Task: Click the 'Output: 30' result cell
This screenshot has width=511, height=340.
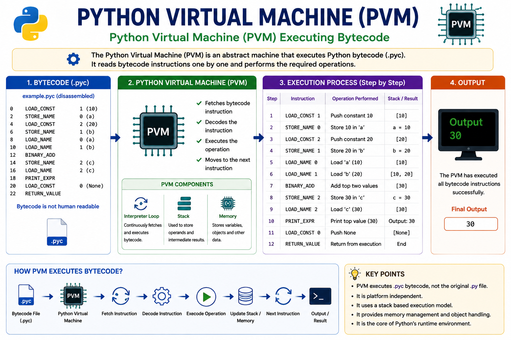Action: tap(402, 221)
